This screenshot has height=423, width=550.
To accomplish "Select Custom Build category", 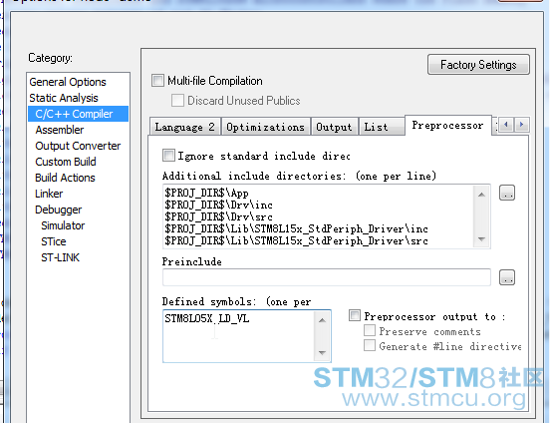I will [66, 162].
